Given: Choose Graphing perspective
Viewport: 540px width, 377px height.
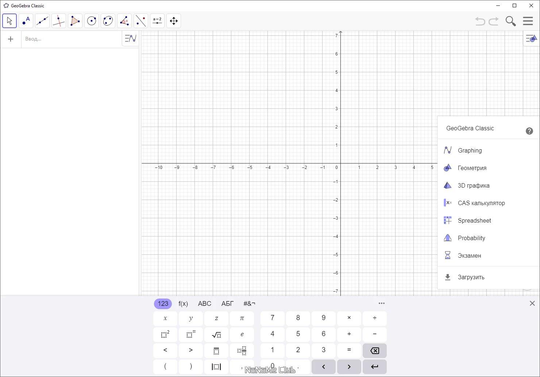Looking at the screenshot, I should coord(489,150).
